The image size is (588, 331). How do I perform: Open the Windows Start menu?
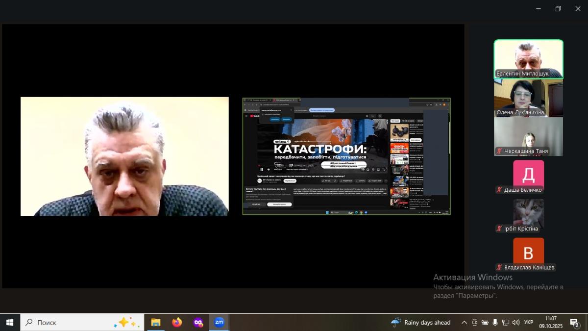10,322
